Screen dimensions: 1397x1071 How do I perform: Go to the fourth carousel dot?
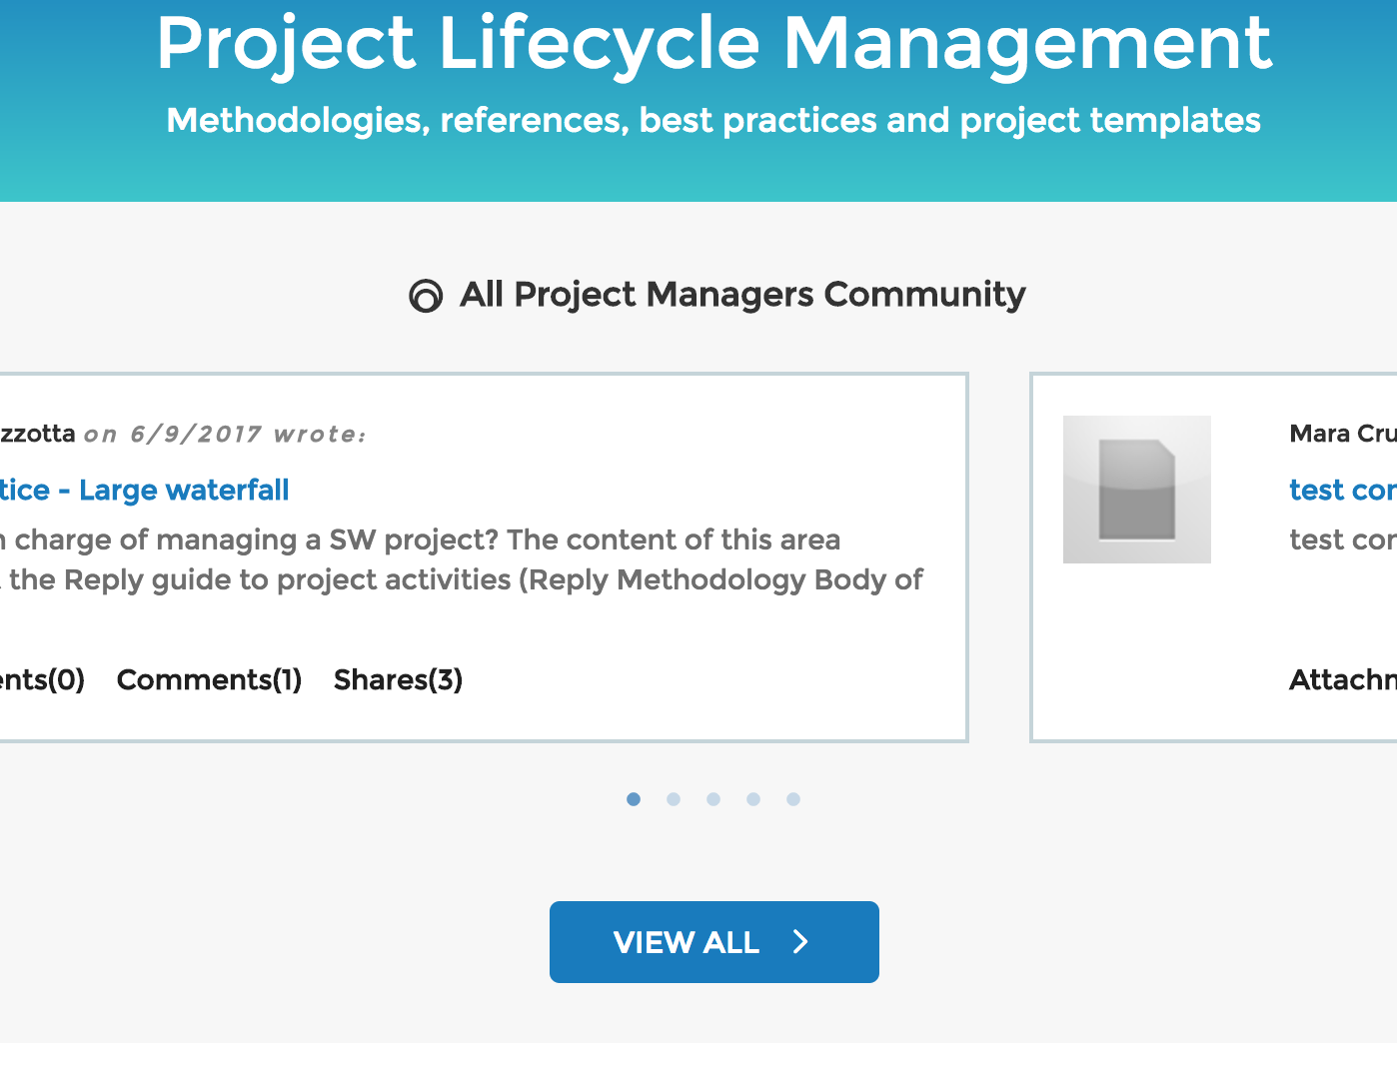click(753, 799)
